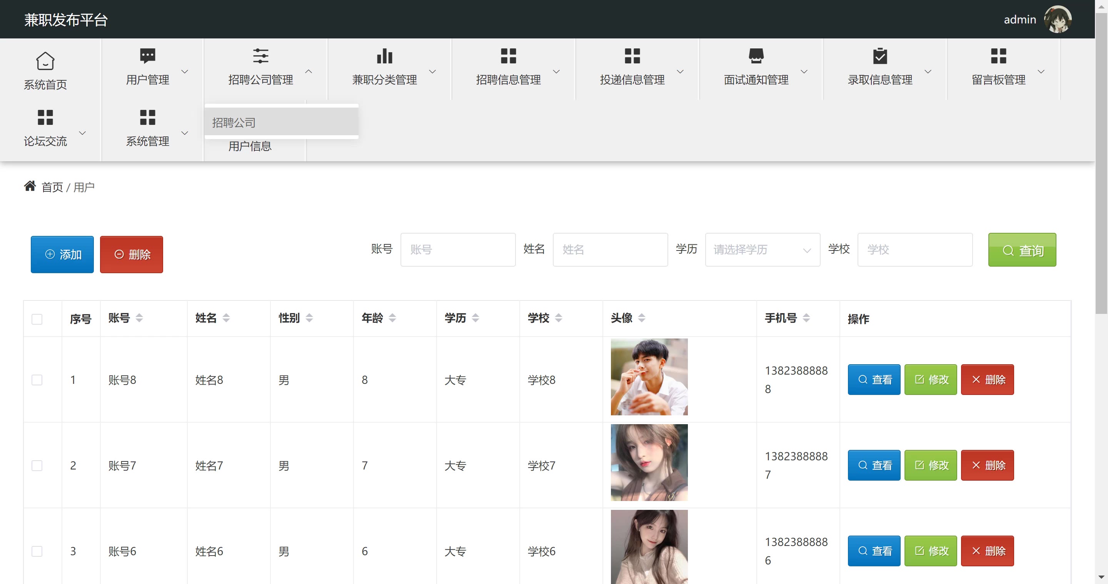
Task: Collapse the 招聘公司管理 menu chevron
Action: click(309, 71)
